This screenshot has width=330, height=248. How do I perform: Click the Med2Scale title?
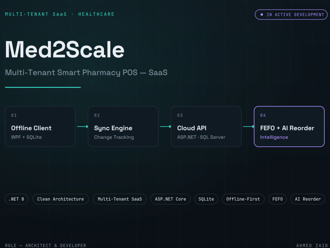pos(65,50)
